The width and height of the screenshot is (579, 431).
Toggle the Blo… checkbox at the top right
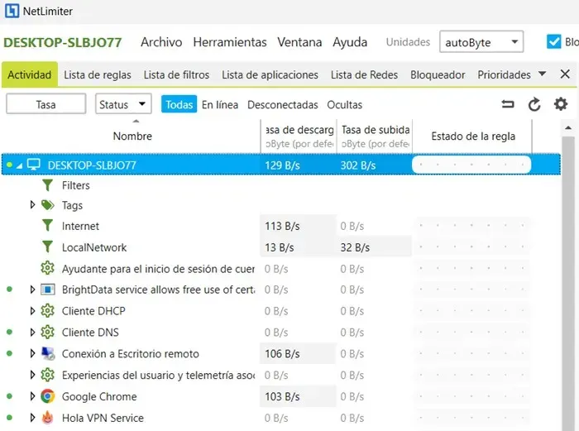click(x=553, y=41)
